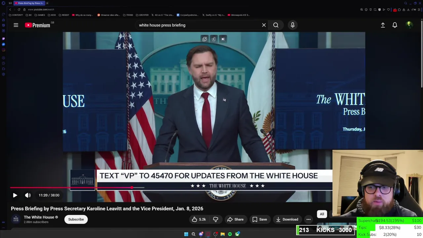
Task: Open the YouTube guide hamburger menu
Action: 16,25
